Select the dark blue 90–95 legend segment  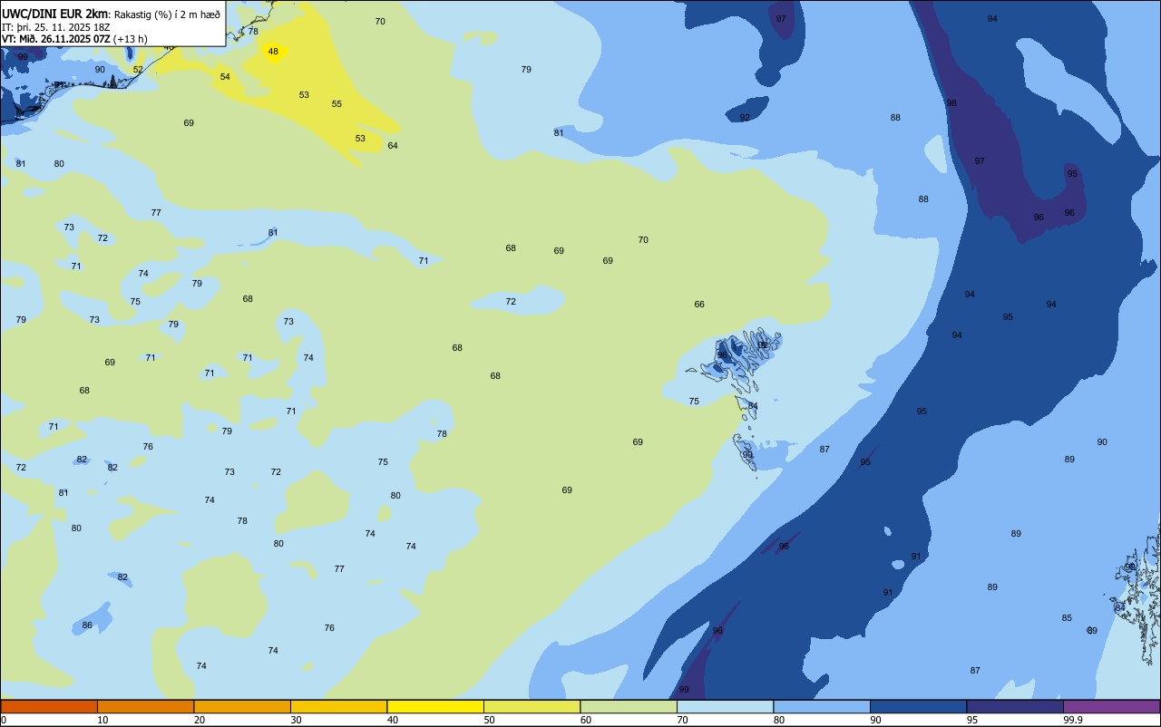click(x=918, y=706)
